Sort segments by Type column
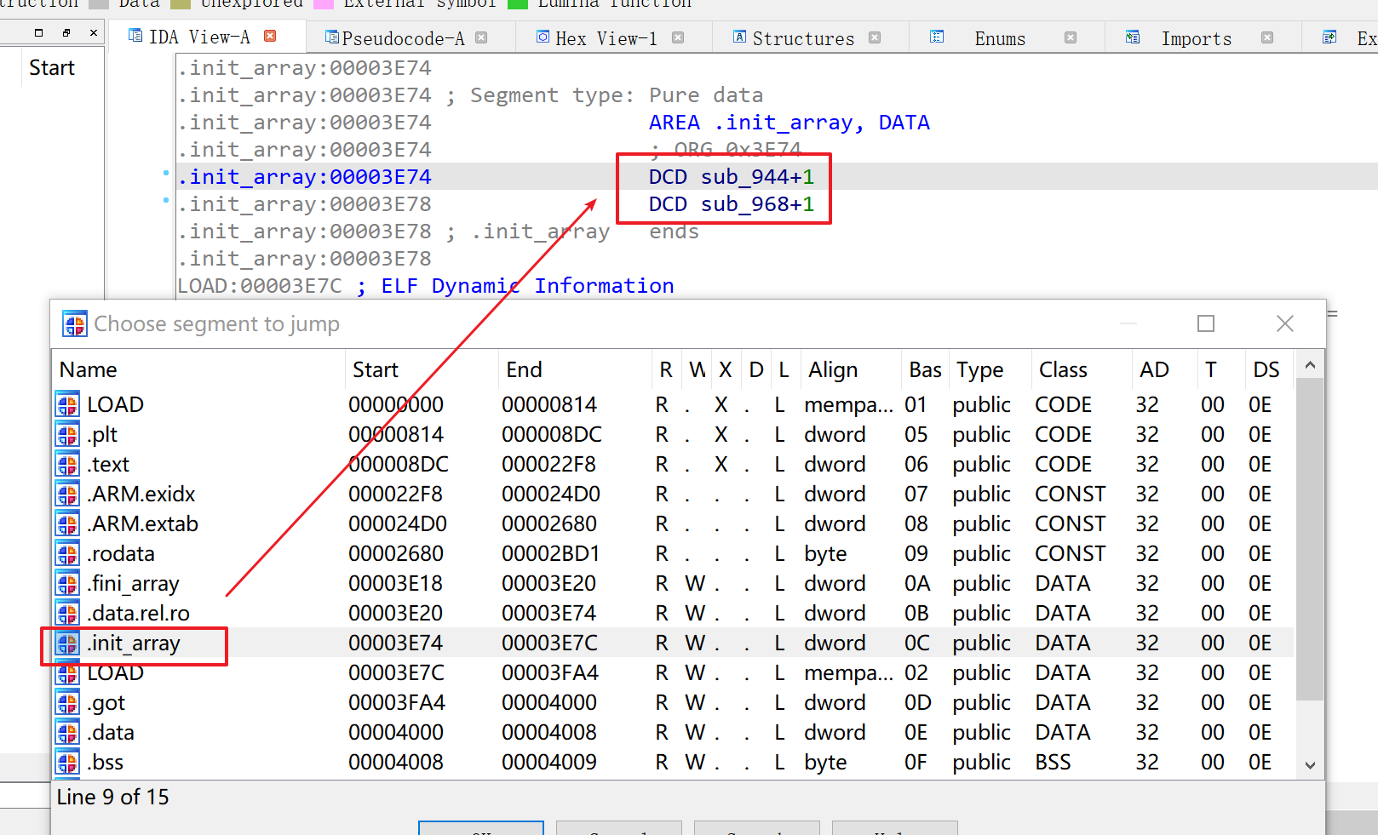Image resolution: width=1378 pixels, height=835 pixels. point(990,369)
